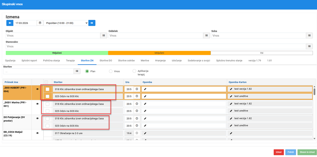Filter by Izključeni orange bar
317x157 pixels.
coord(159,53)
